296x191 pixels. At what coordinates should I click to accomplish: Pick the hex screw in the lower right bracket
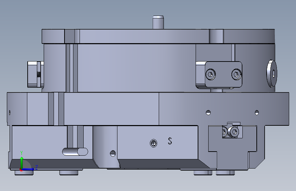[234, 132]
